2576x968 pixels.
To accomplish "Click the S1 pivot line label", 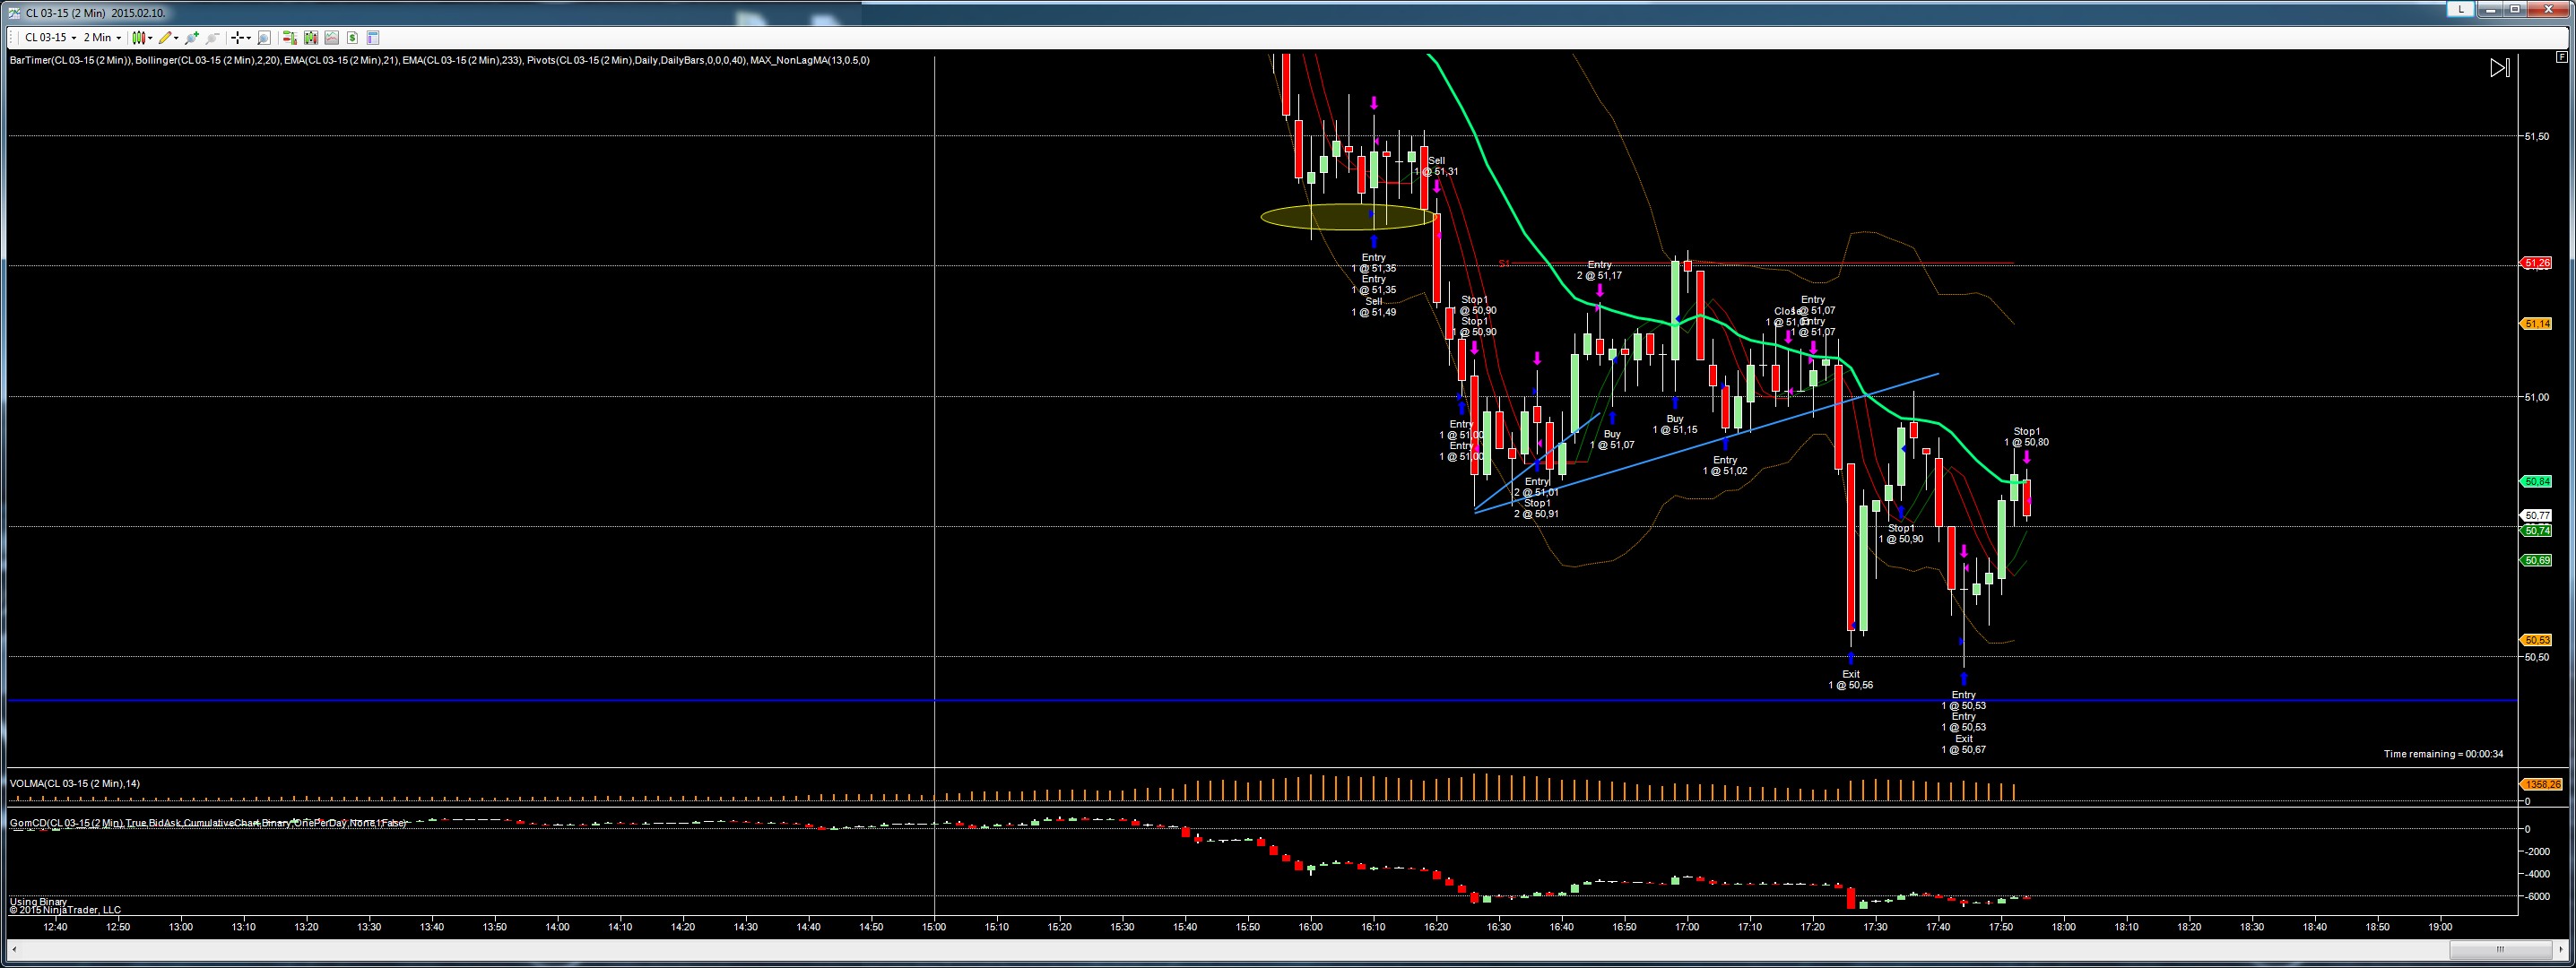I will (1504, 264).
